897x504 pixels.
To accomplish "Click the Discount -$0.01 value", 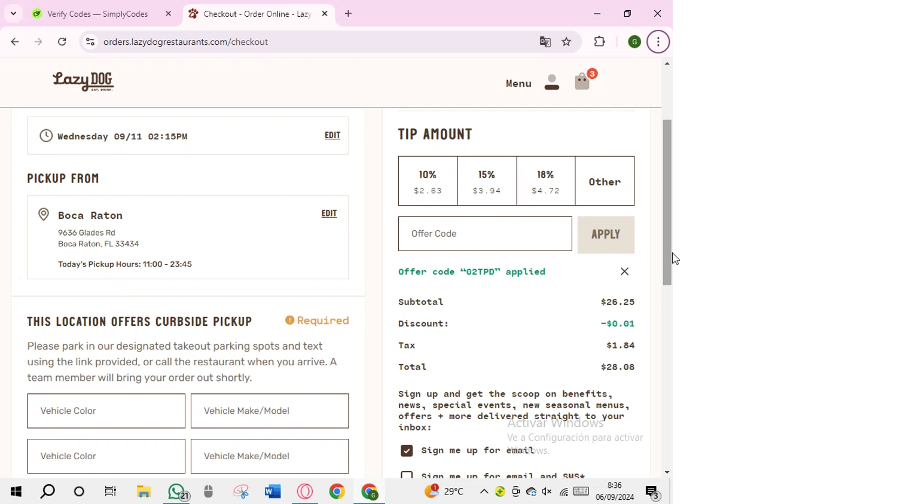I will 618,323.
